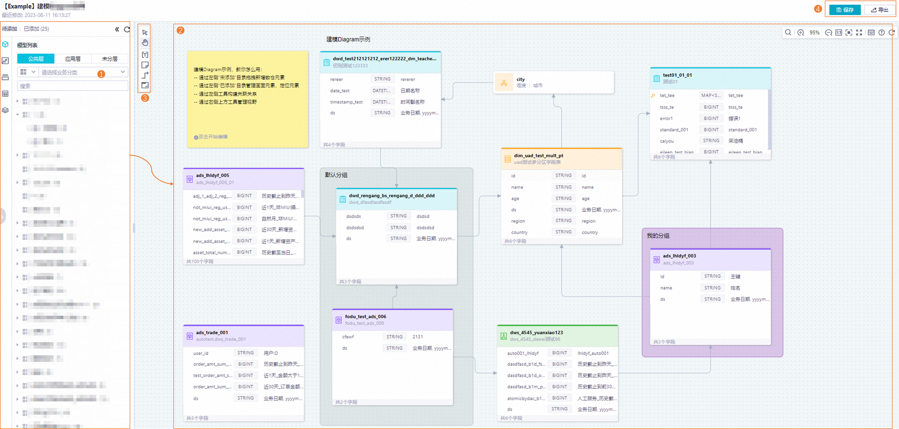Click the auto001_lhldyf field row
Image resolution: width=899 pixels, height=429 pixels.
pyautogui.click(x=558, y=353)
